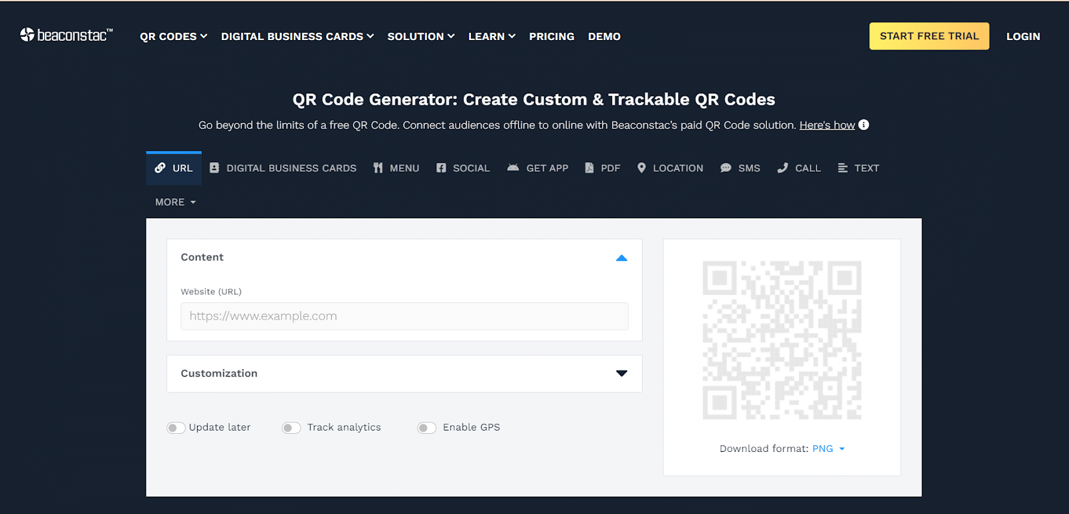
Task: Switch to the Call tab
Action: point(799,168)
